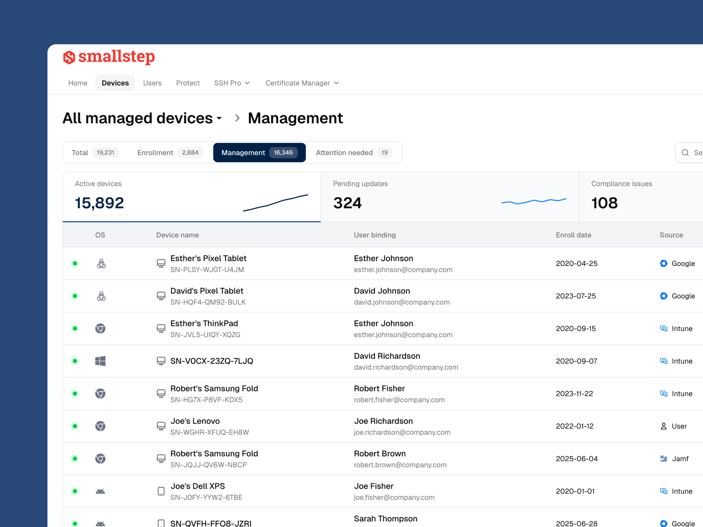This screenshot has height=527, width=703.
Task: Click the User source icon for Joe's Lenovo
Action: pos(664,426)
